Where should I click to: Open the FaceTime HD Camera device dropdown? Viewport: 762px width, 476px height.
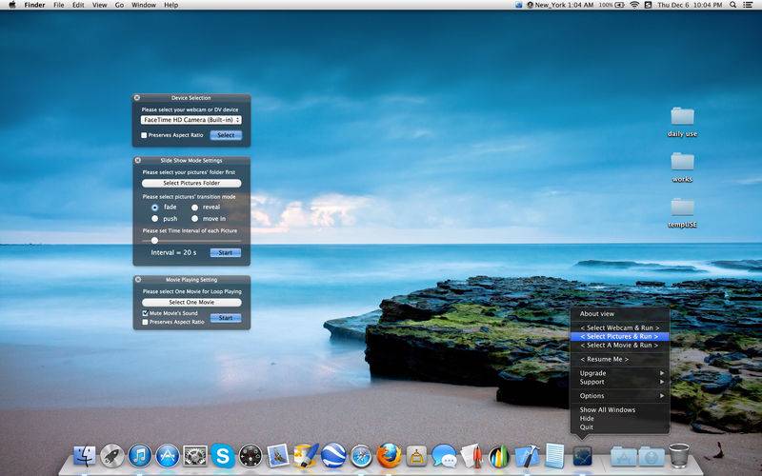coord(190,120)
